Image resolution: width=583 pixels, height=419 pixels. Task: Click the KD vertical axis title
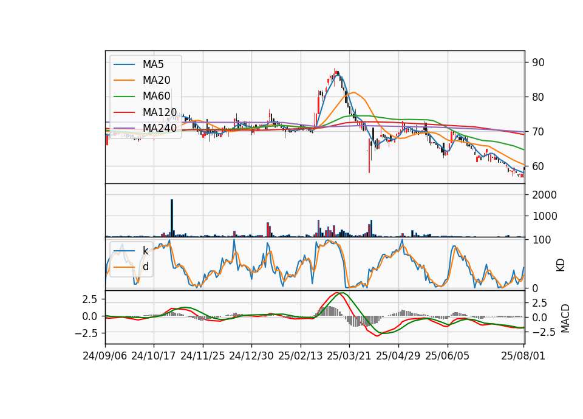(561, 265)
